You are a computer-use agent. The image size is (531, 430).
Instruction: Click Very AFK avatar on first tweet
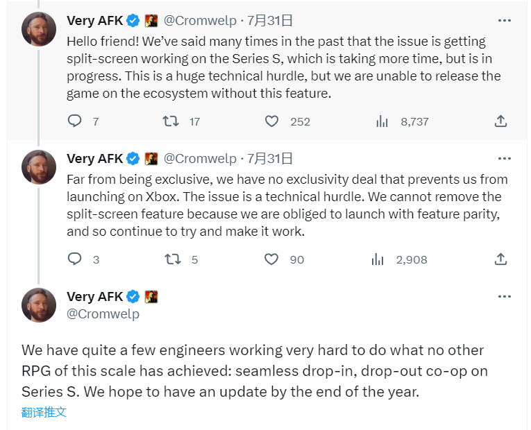(39, 29)
